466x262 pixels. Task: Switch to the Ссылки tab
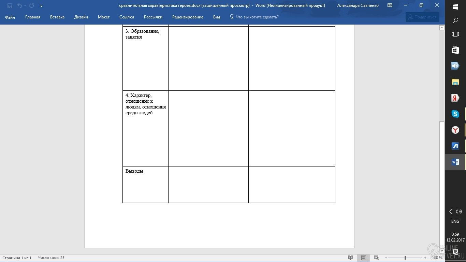(127, 17)
